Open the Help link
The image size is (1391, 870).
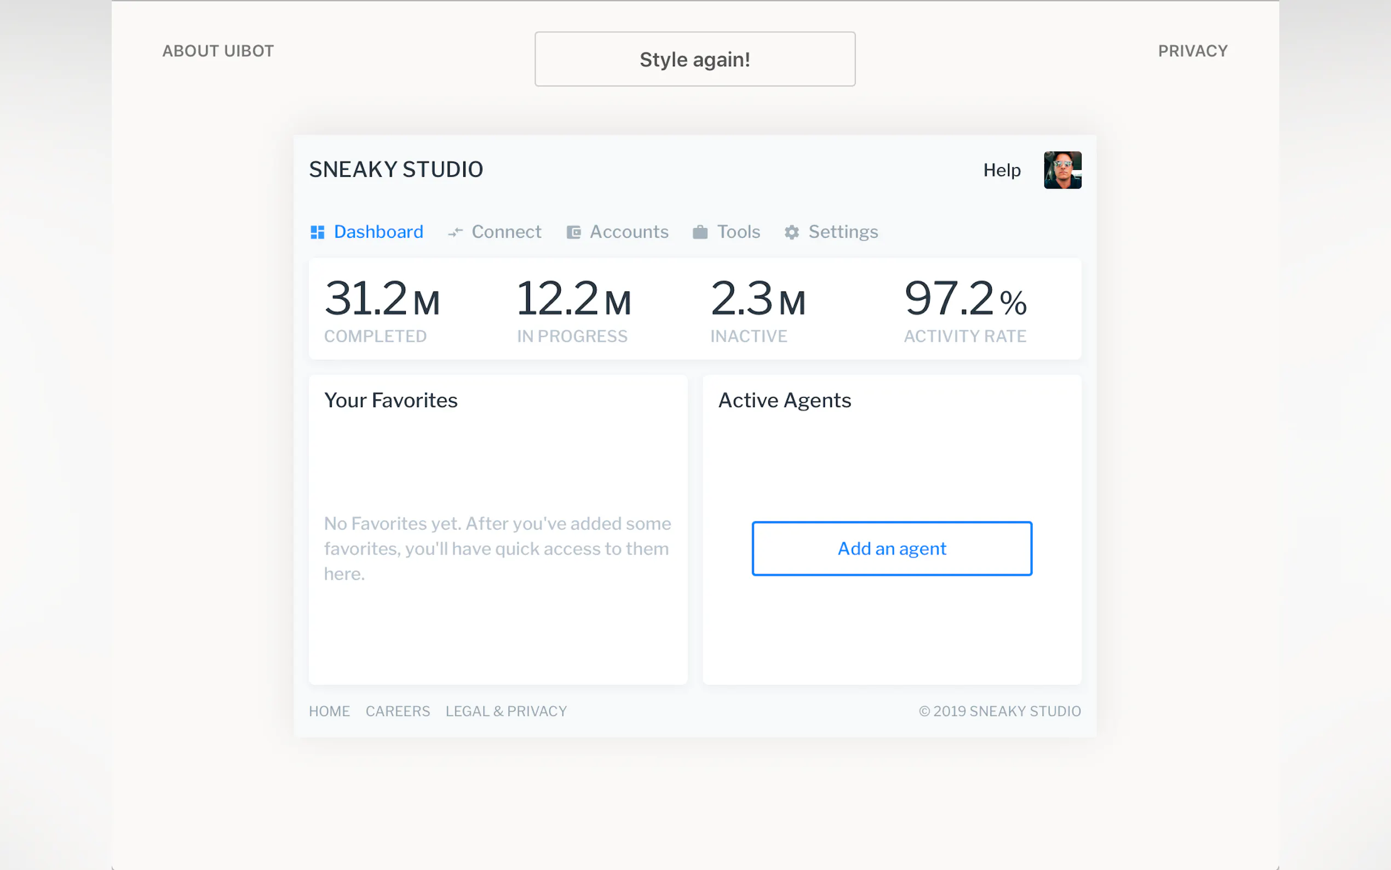click(1002, 170)
